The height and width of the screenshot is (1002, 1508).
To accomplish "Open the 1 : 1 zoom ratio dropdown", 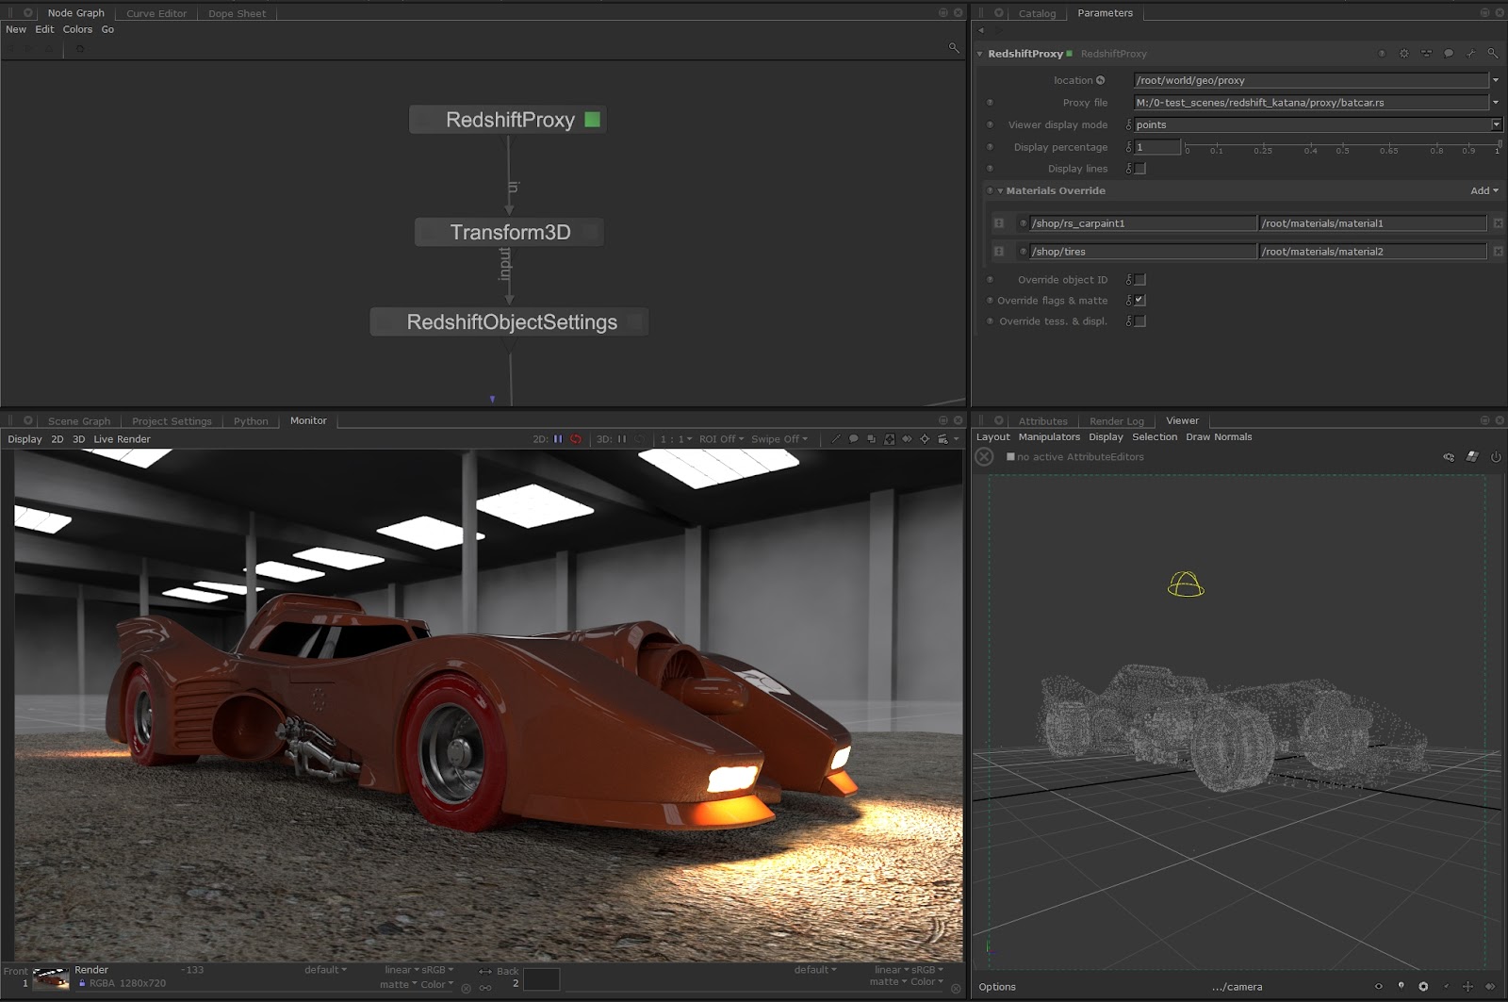I will pos(676,439).
